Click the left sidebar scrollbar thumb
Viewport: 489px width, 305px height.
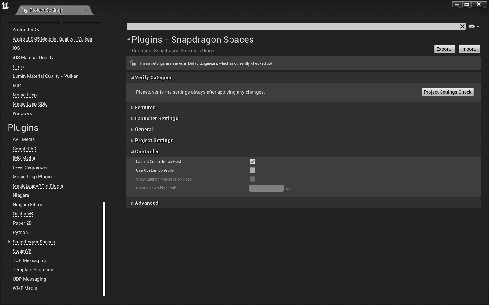point(104,249)
